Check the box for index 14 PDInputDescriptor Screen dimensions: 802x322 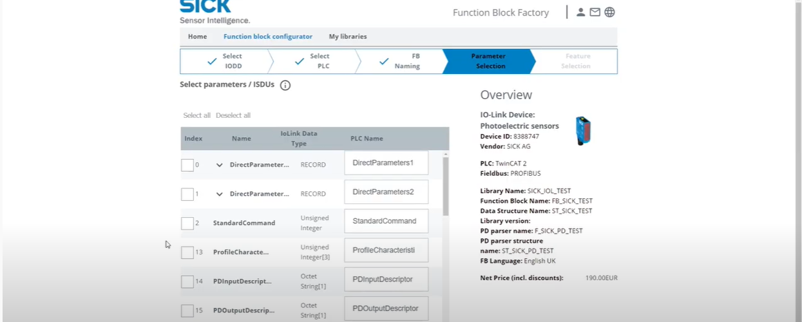[187, 281]
